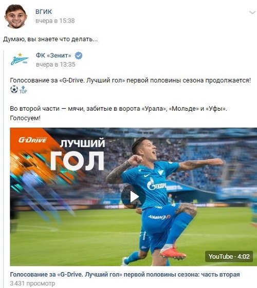257x288 pixels.
Task: Open the ФК «Зенит» page name
Action: pyautogui.click(x=53, y=55)
